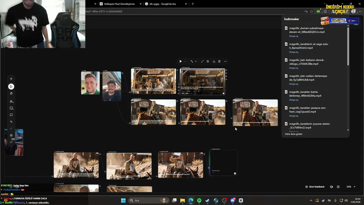The width and height of the screenshot is (364, 205).
Task: Open the canvas settings gear
Action: pos(11,136)
